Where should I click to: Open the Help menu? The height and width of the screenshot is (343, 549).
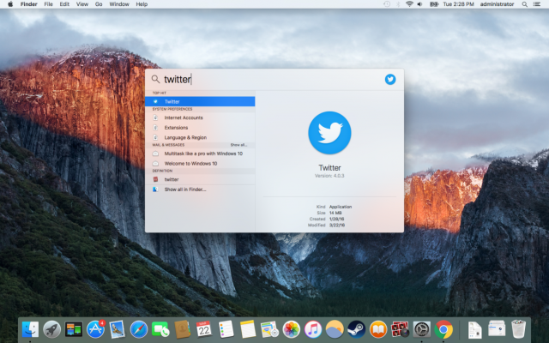(x=142, y=4)
